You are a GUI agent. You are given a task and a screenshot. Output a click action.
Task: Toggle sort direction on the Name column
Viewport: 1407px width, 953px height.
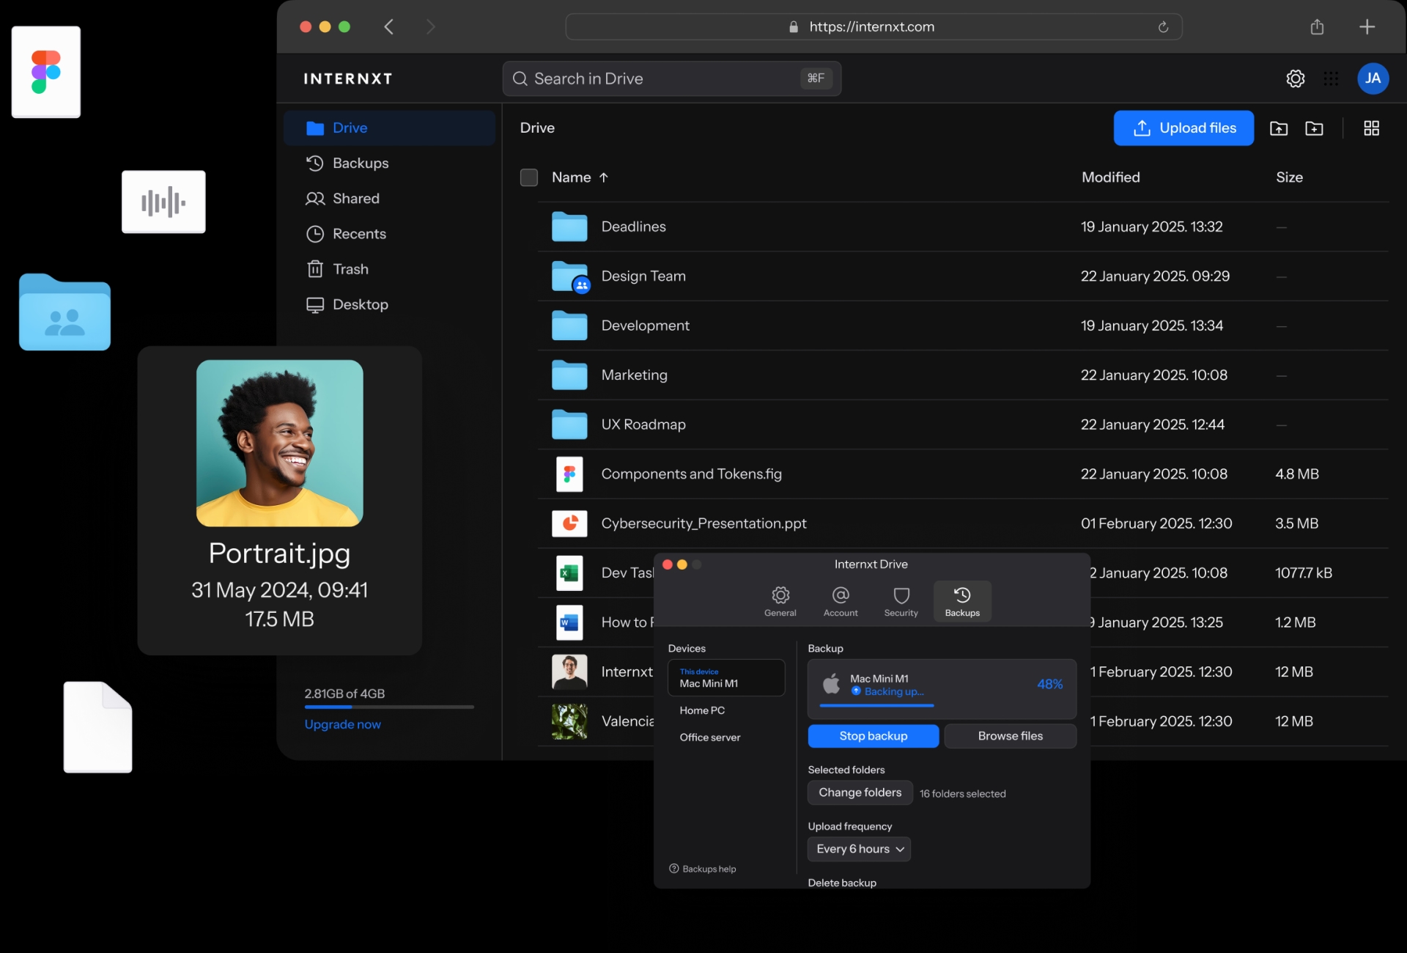click(x=604, y=177)
